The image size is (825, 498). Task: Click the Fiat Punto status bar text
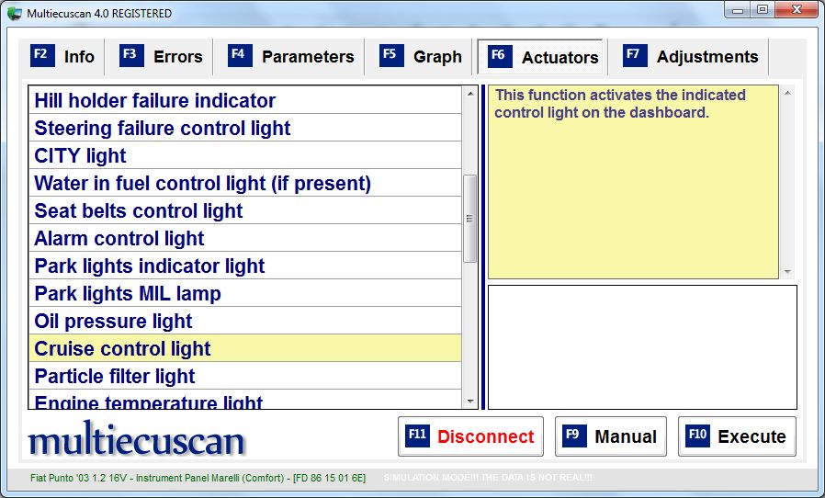click(198, 478)
